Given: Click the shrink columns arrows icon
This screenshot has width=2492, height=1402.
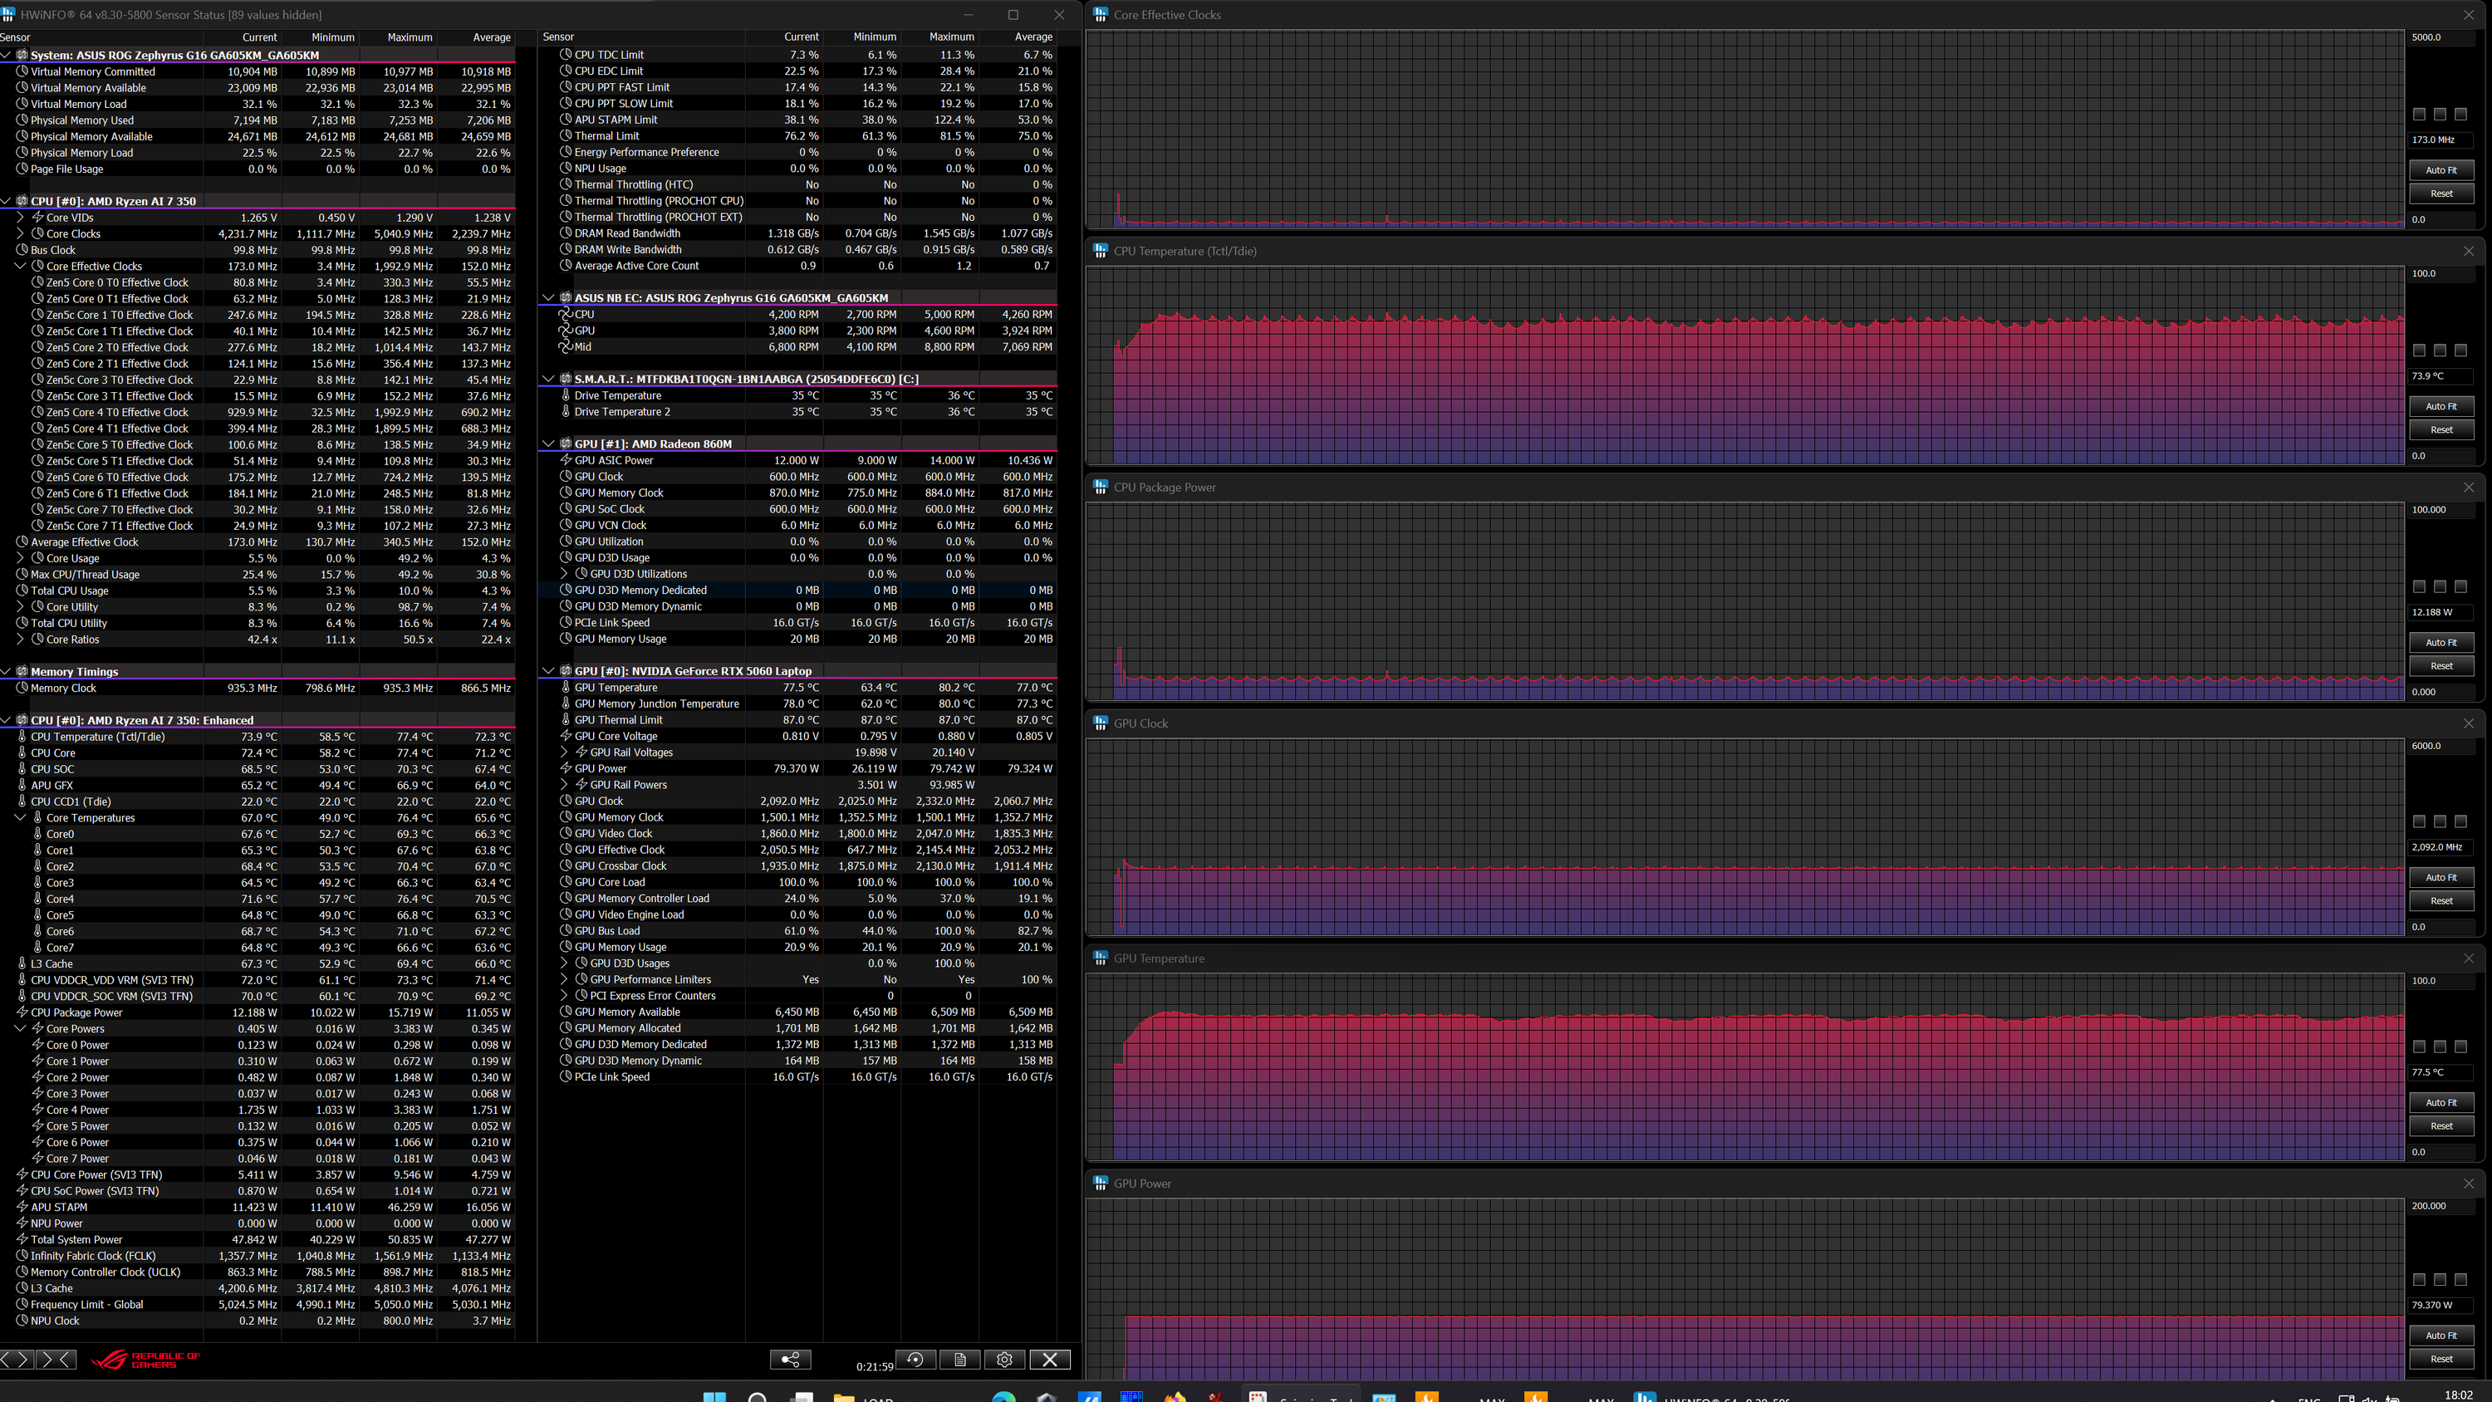Looking at the screenshot, I should (x=56, y=1360).
